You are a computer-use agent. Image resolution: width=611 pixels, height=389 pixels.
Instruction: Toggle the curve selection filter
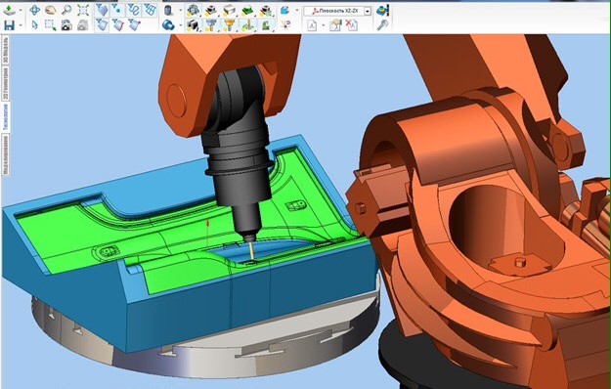134,10
